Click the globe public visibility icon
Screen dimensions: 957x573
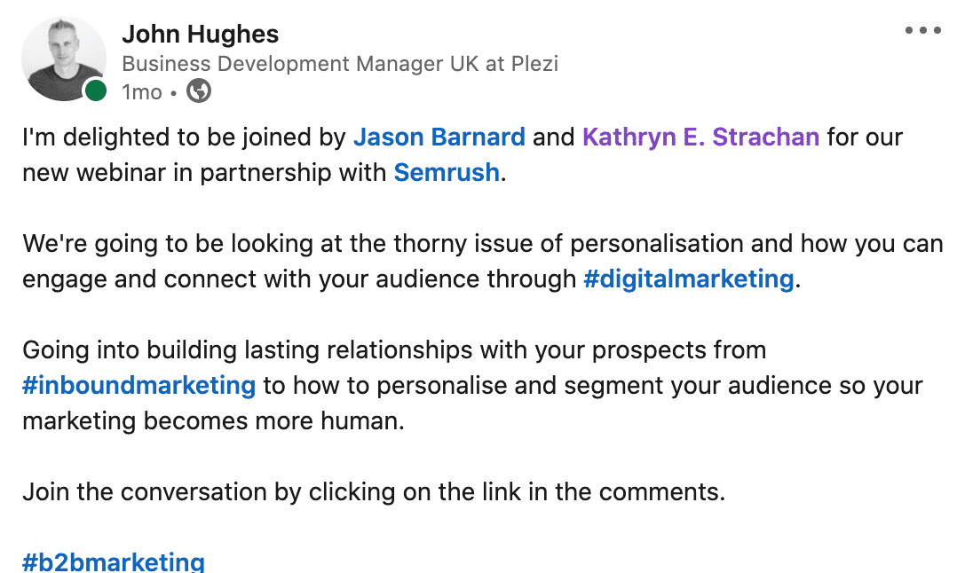click(198, 90)
